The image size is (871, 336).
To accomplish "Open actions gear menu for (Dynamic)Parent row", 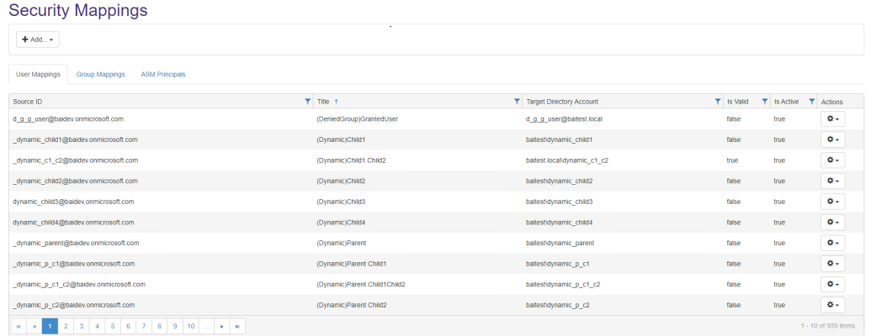I will tap(832, 244).
